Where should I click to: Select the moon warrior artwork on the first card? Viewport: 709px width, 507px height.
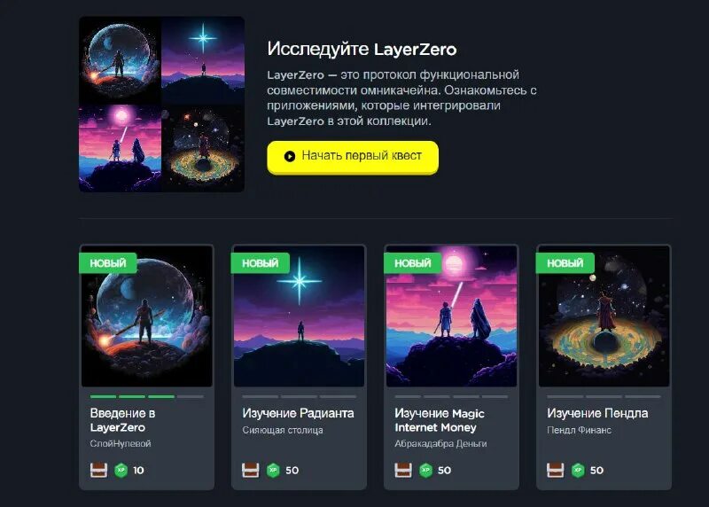(x=146, y=316)
